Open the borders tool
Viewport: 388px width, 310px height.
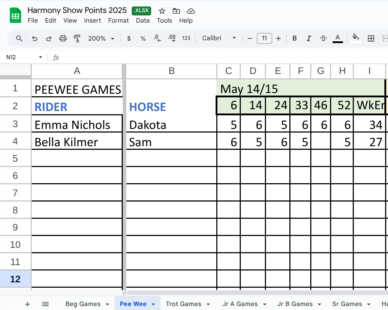[x=371, y=38]
